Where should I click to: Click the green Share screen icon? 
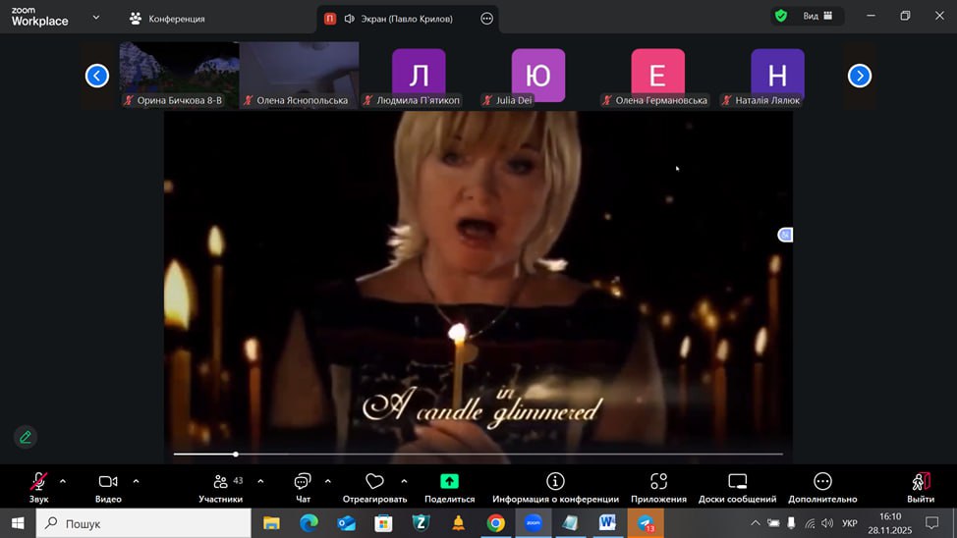(449, 482)
